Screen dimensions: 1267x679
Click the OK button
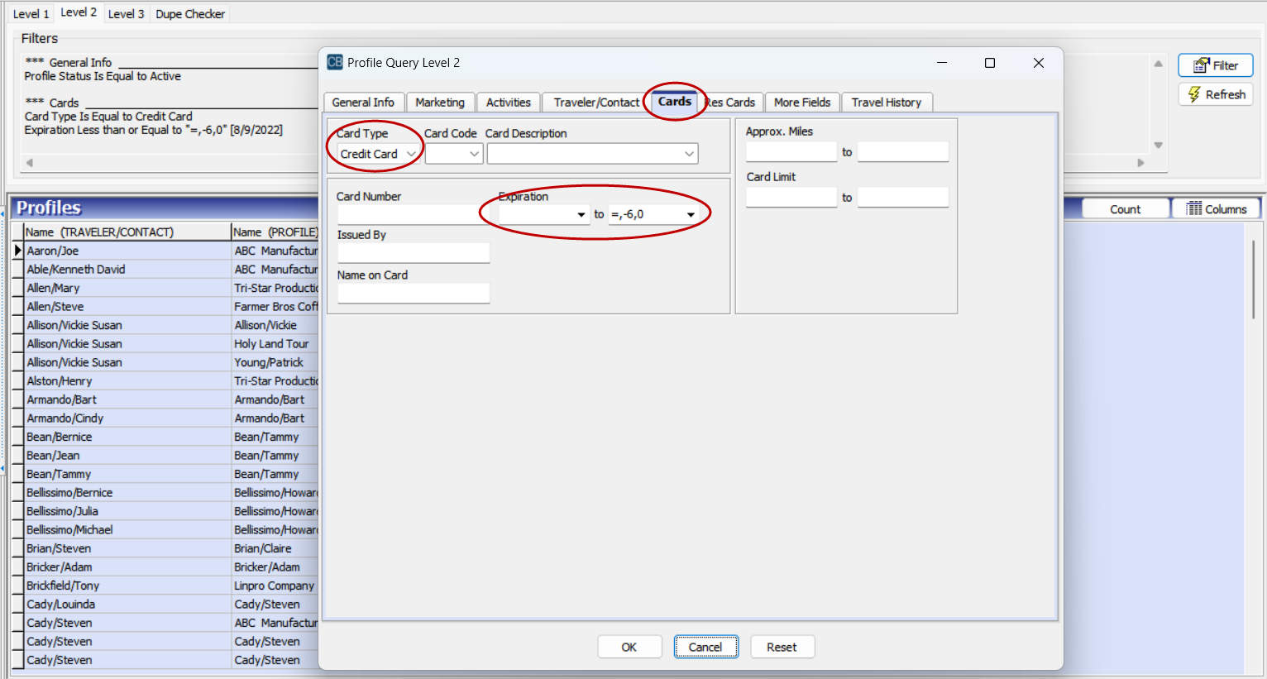click(629, 647)
